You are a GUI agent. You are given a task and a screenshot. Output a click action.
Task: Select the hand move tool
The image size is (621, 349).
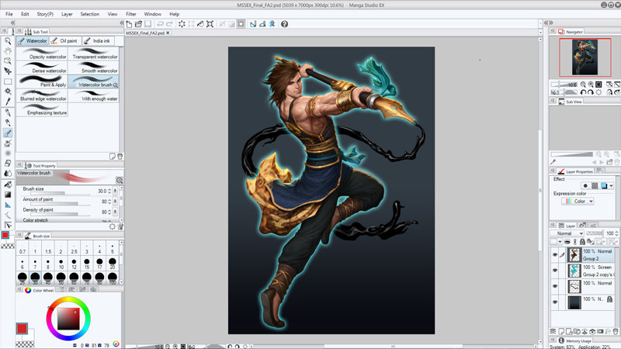click(x=7, y=50)
